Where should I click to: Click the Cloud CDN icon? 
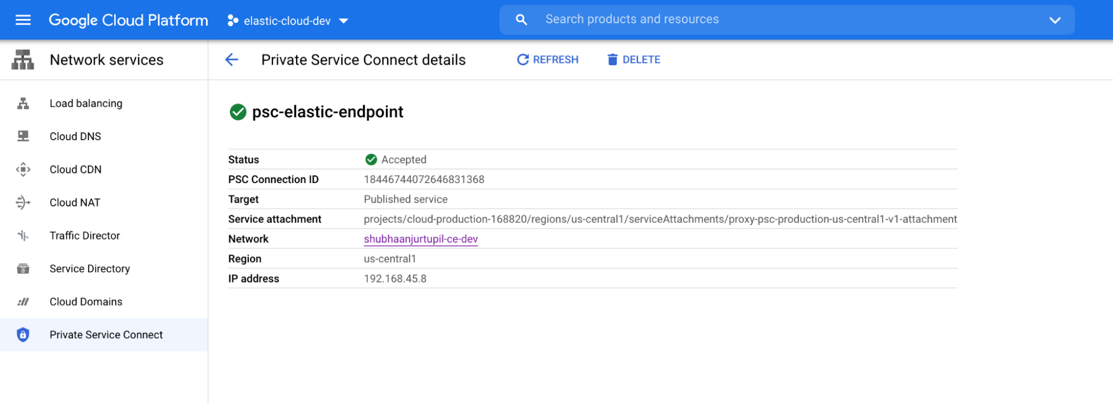[23, 169]
